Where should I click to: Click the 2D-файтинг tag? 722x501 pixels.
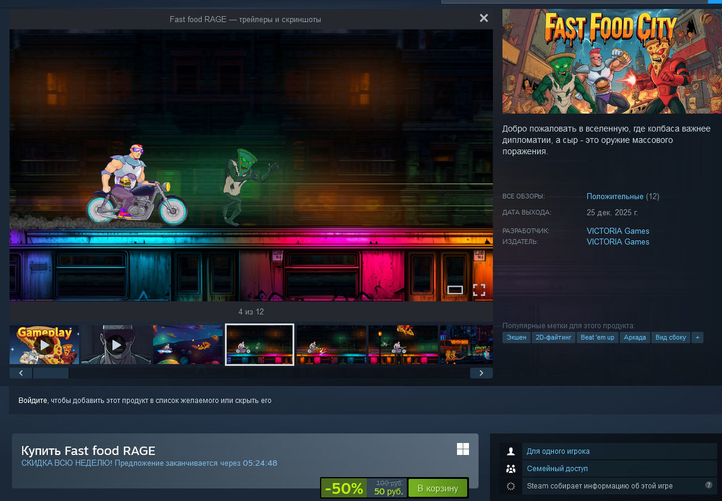(x=554, y=338)
